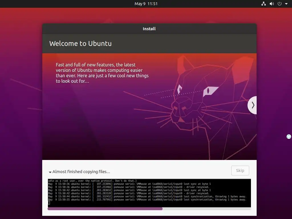Collapse the Almost finished copying files details
Viewport: 292px width, 219px height.
(50, 172)
